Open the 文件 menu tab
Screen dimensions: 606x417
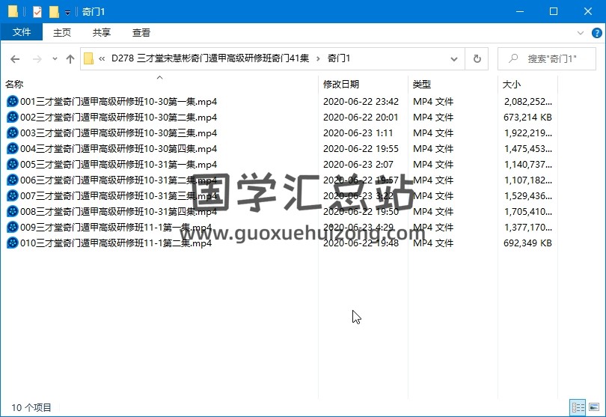[22, 32]
